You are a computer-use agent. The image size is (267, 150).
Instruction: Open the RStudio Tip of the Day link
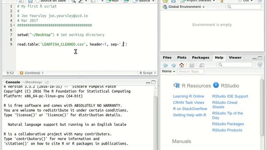coord(227,115)
